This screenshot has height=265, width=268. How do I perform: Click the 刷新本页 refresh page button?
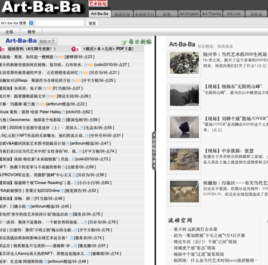[47, 41]
